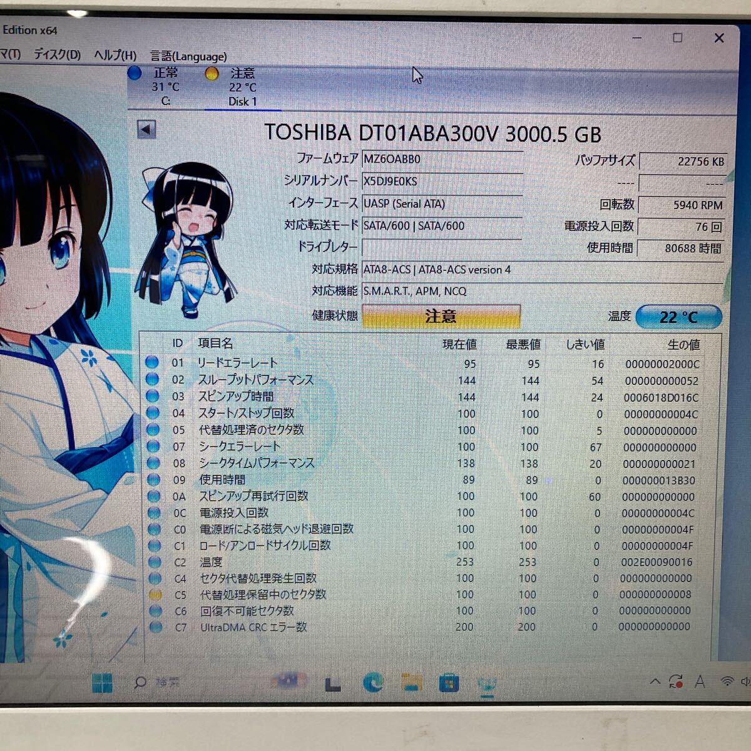Click the buffer size value 22756 KB
The height and width of the screenshot is (751, 751).
coord(682,161)
